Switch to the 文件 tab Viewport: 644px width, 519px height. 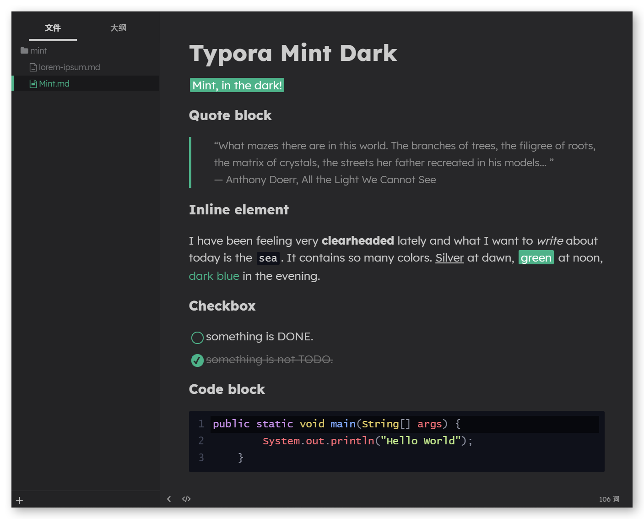click(53, 28)
